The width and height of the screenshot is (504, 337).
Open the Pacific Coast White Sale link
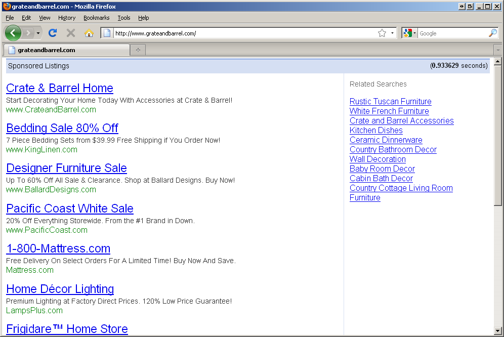(x=70, y=208)
